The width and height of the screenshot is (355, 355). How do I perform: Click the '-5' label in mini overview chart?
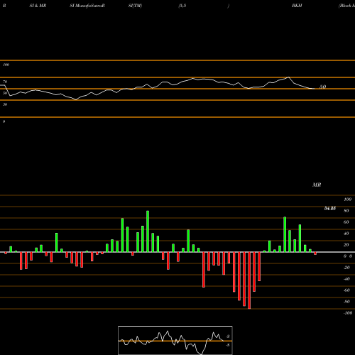click(x=227, y=345)
